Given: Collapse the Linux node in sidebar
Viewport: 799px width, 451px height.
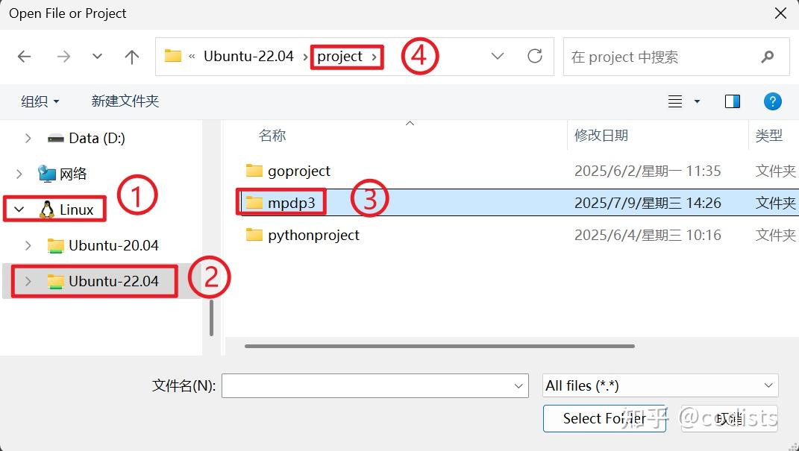Looking at the screenshot, I should pyautogui.click(x=18, y=209).
